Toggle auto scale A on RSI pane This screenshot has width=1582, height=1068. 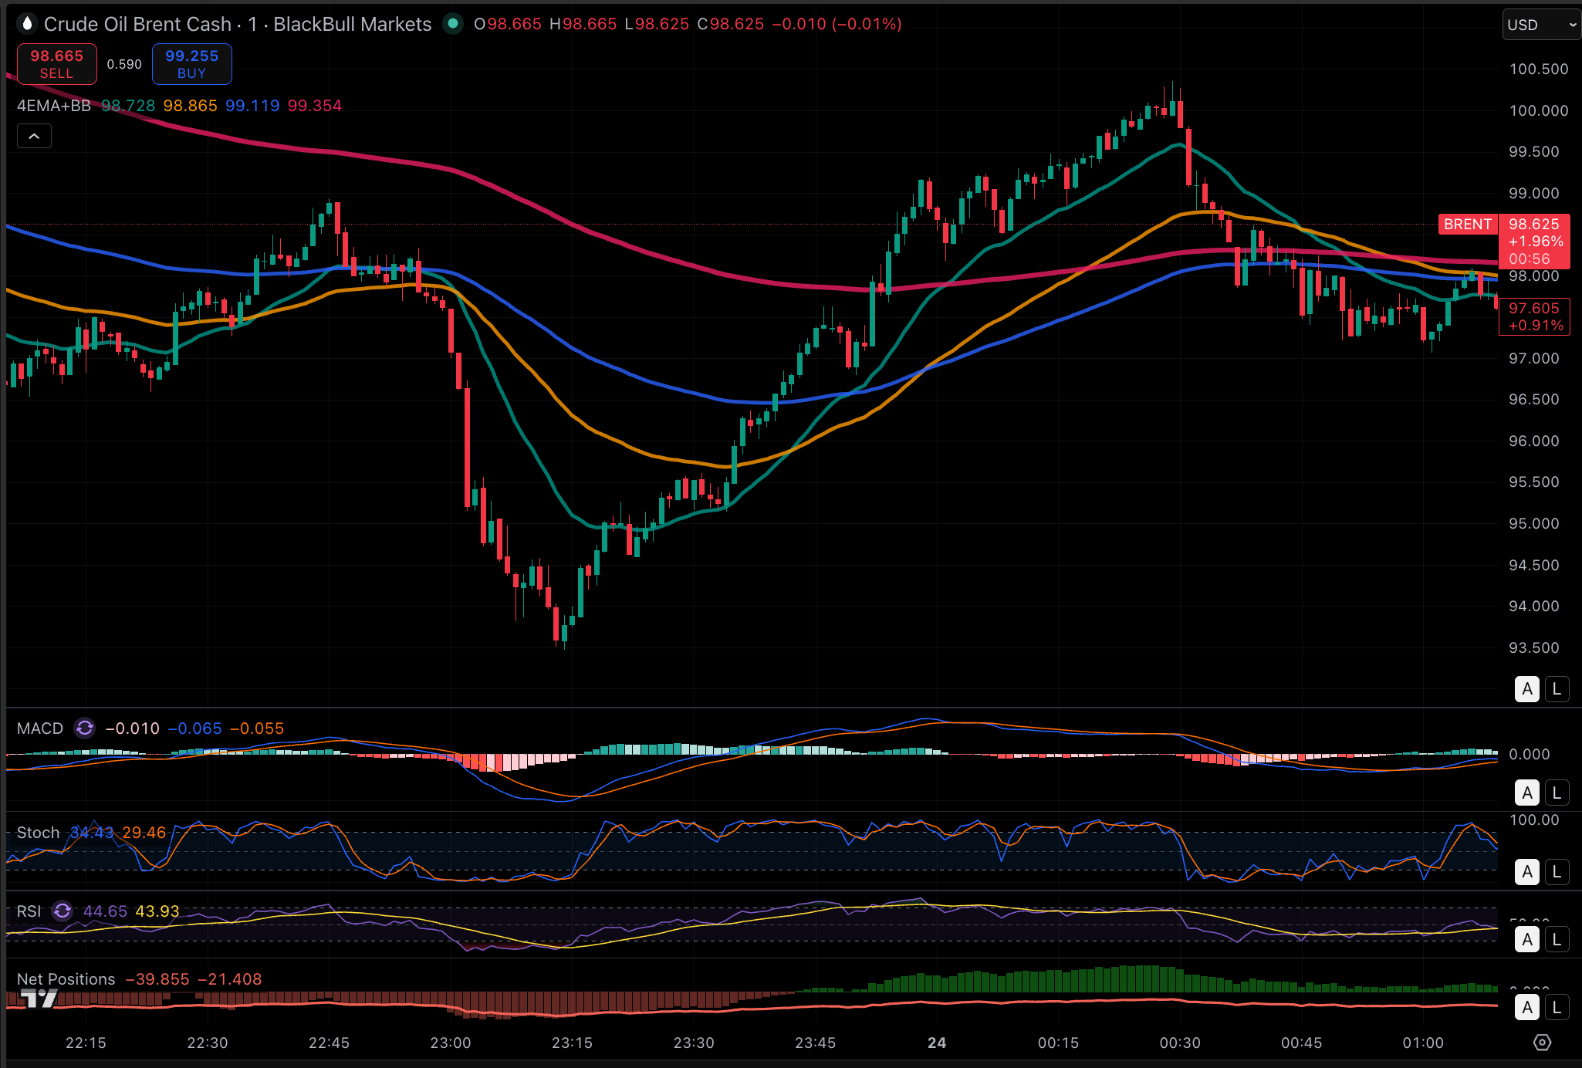pyautogui.click(x=1526, y=939)
